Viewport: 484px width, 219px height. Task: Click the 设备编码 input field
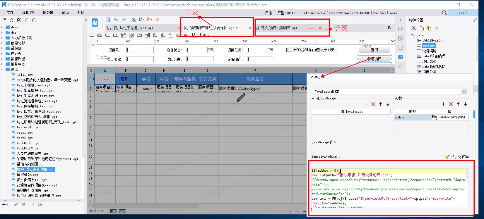[260, 59]
